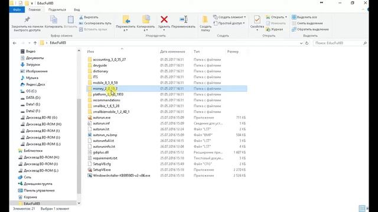This screenshot has width=378, height=212.
Task: Click the Forward navigation arrow
Action: [23, 43]
